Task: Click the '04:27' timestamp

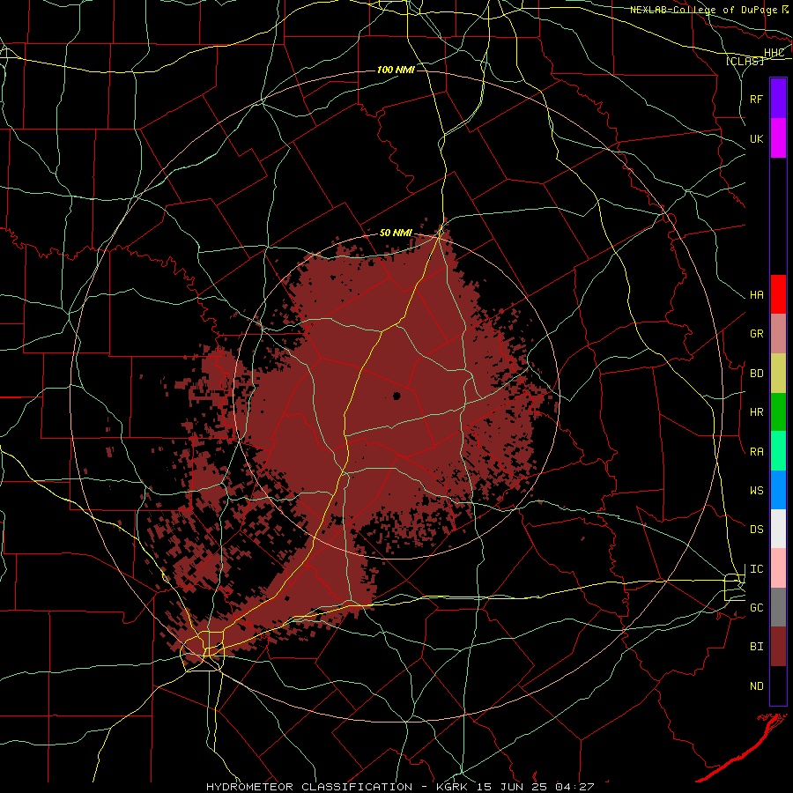Action: [x=574, y=787]
